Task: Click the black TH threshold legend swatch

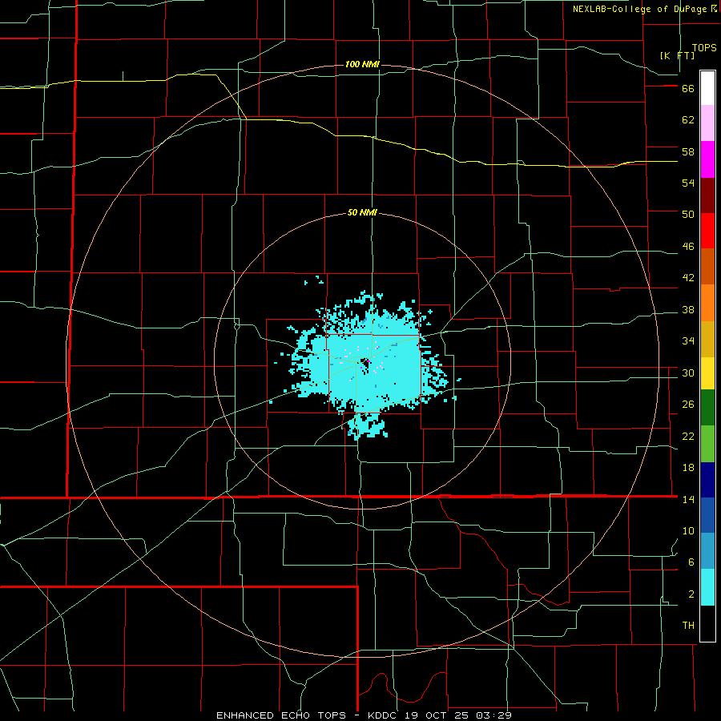Action: point(707,623)
